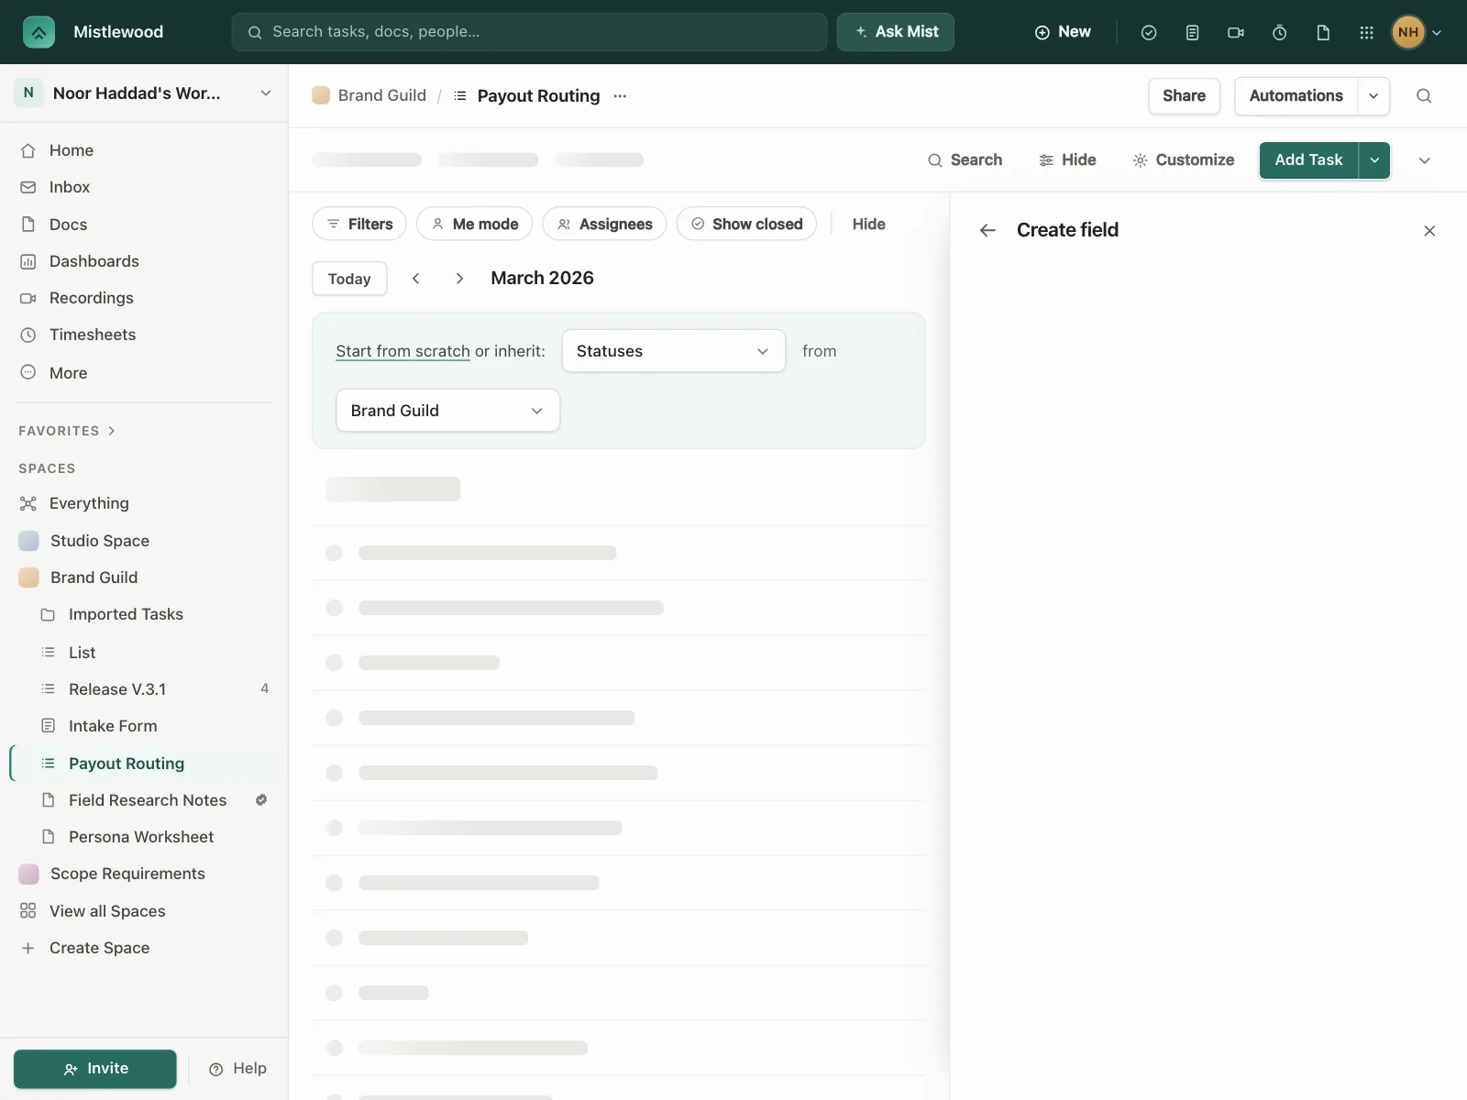Toggle the Assignees filter
The width and height of the screenshot is (1467, 1100).
pos(604,224)
